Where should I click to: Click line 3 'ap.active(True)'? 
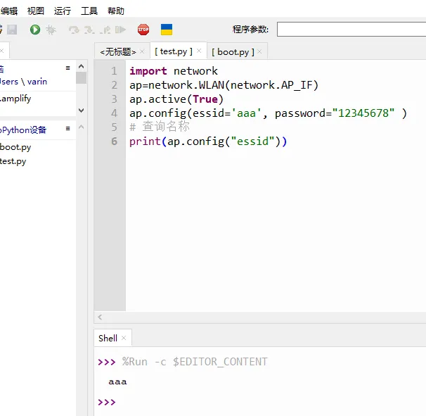(176, 99)
